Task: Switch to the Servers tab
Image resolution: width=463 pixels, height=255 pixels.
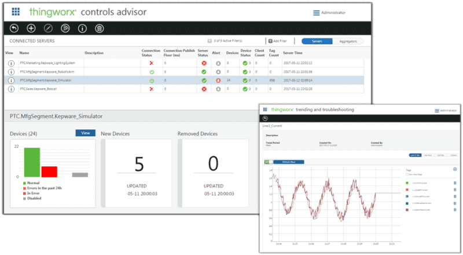Action: (317, 41)
